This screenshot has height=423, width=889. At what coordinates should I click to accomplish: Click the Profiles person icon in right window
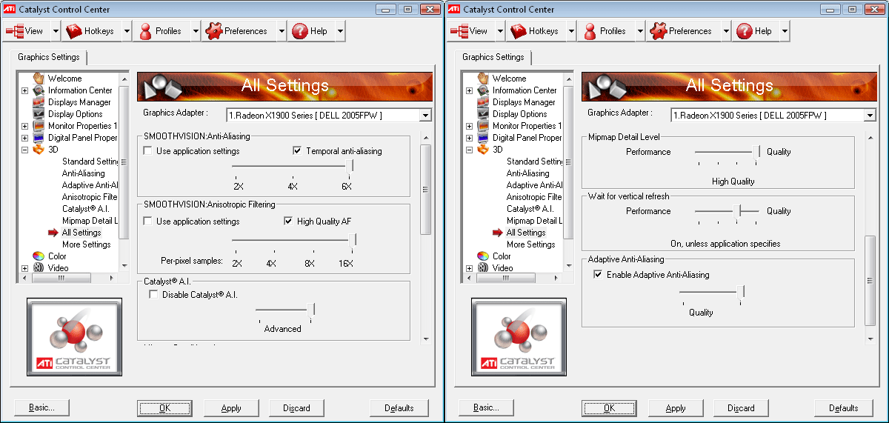[590, 31]
